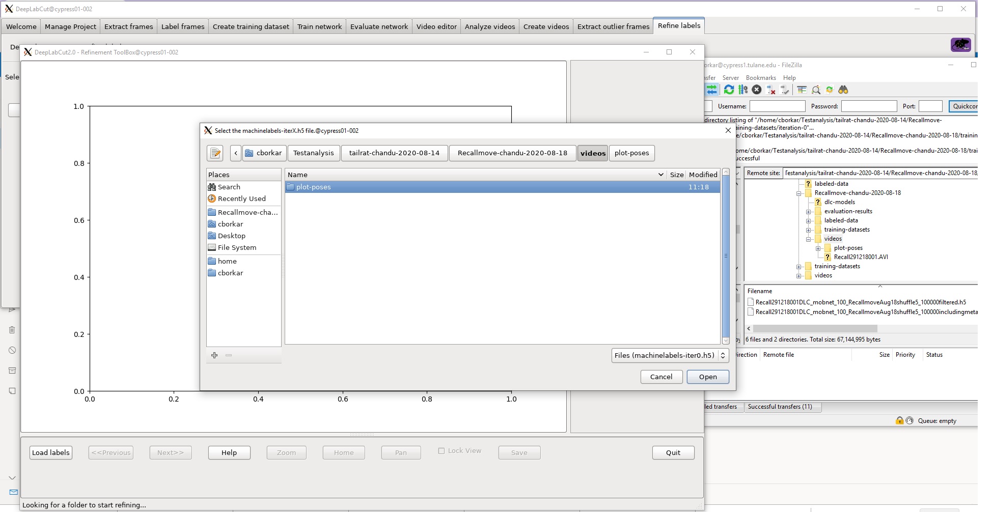
Task: Cancel the current FileZilla operation
Action: [757, 90]
